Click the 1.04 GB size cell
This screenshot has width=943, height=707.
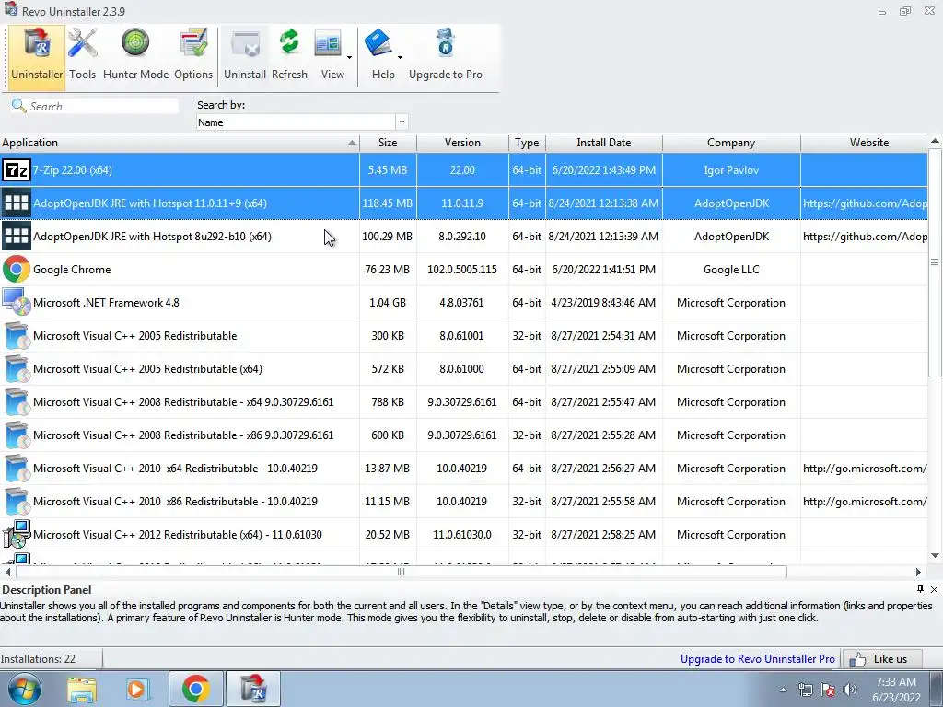388,302
